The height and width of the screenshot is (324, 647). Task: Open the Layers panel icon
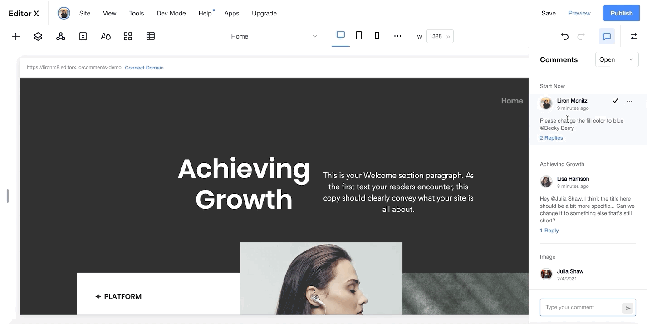(x=38, y=36)
